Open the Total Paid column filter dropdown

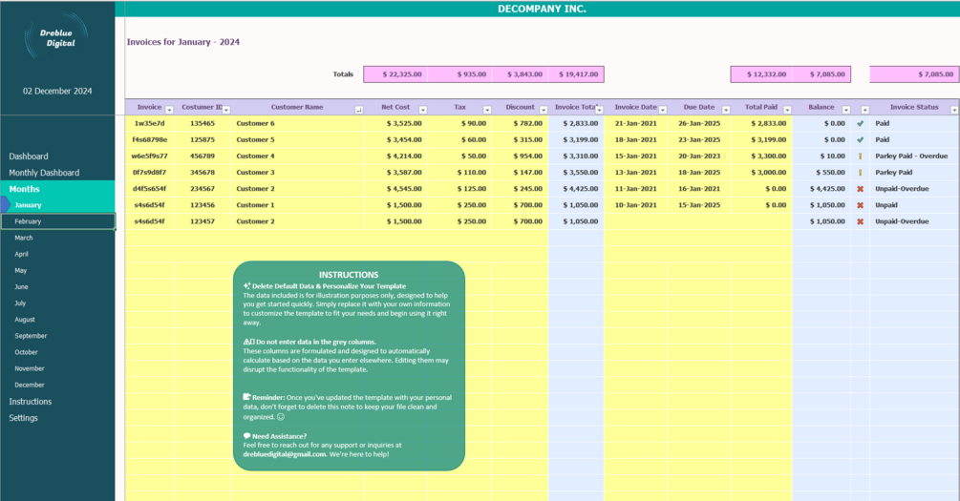click(x=787, y=110)
